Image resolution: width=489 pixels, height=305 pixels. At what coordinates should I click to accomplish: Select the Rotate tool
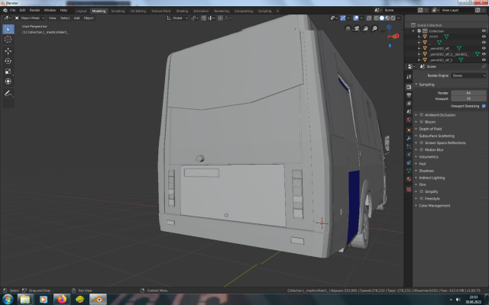8,61
